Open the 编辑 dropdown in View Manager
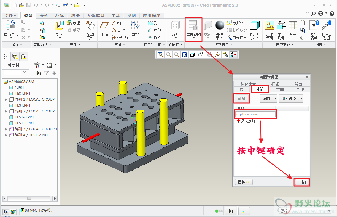337x217 pixels. [x=268, y=99]
